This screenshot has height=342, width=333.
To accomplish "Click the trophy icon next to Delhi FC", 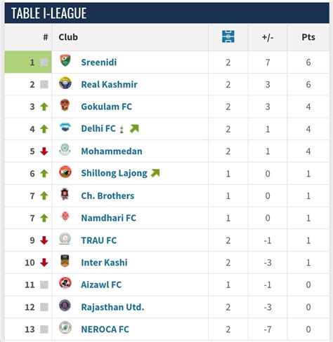I will click(122, 129).
